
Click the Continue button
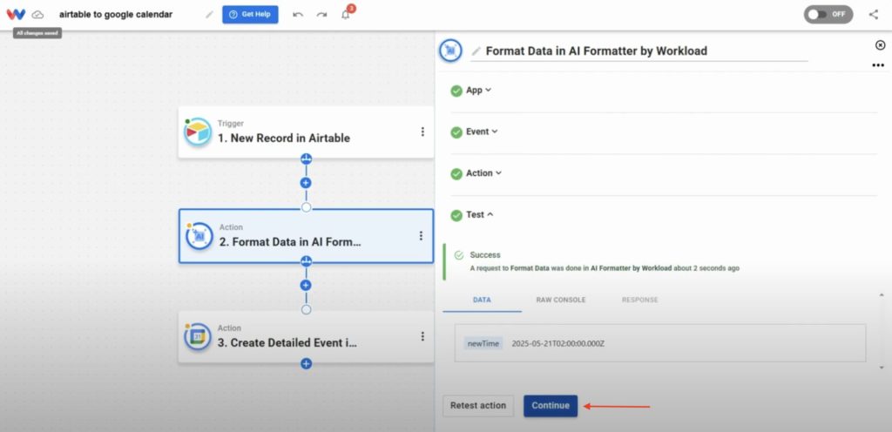coord(551,405)
